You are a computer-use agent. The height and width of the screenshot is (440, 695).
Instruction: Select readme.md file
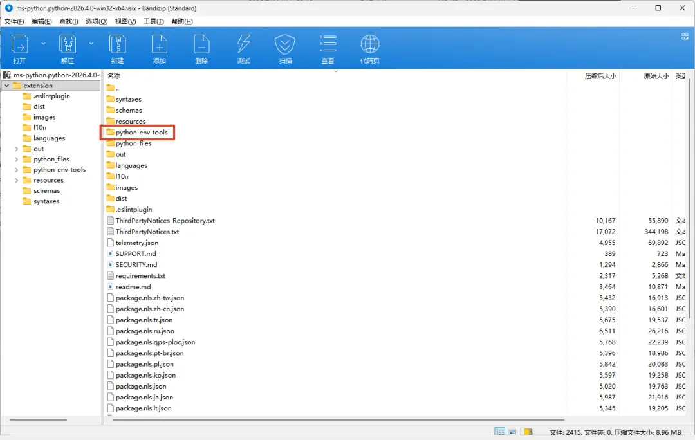point(129,287)
